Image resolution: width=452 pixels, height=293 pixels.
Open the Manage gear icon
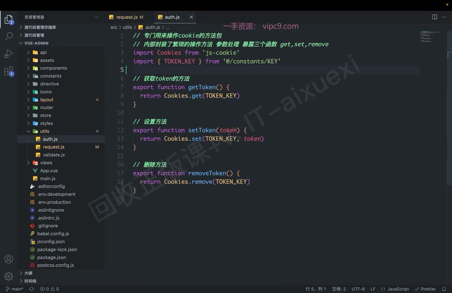tap(9, 276)
